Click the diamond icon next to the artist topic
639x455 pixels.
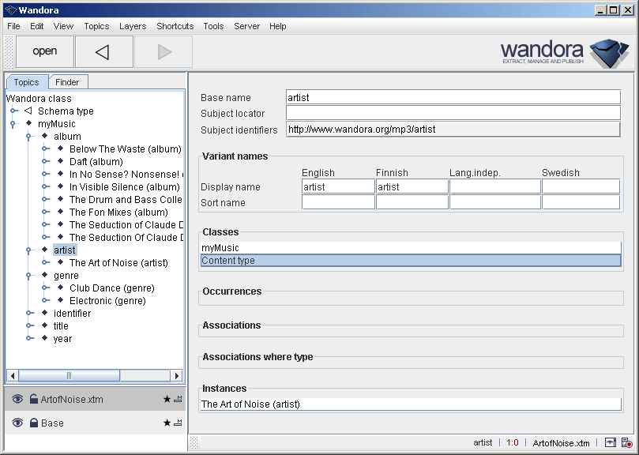coord(44,250)
